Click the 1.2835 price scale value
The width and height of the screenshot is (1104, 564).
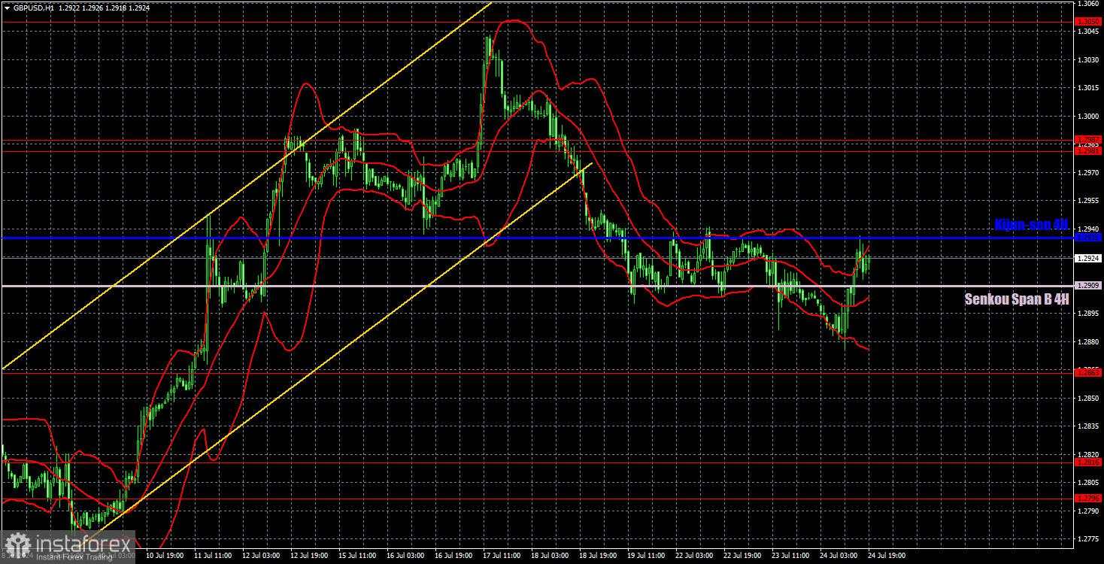point(1088,426)
